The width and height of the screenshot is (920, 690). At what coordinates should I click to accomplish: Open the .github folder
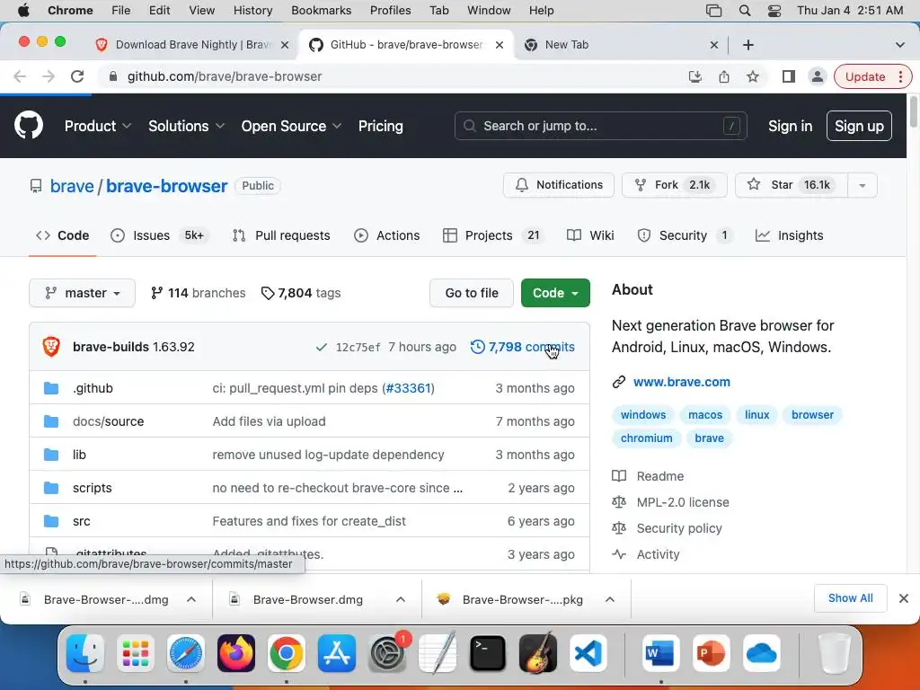click(93, 388)
